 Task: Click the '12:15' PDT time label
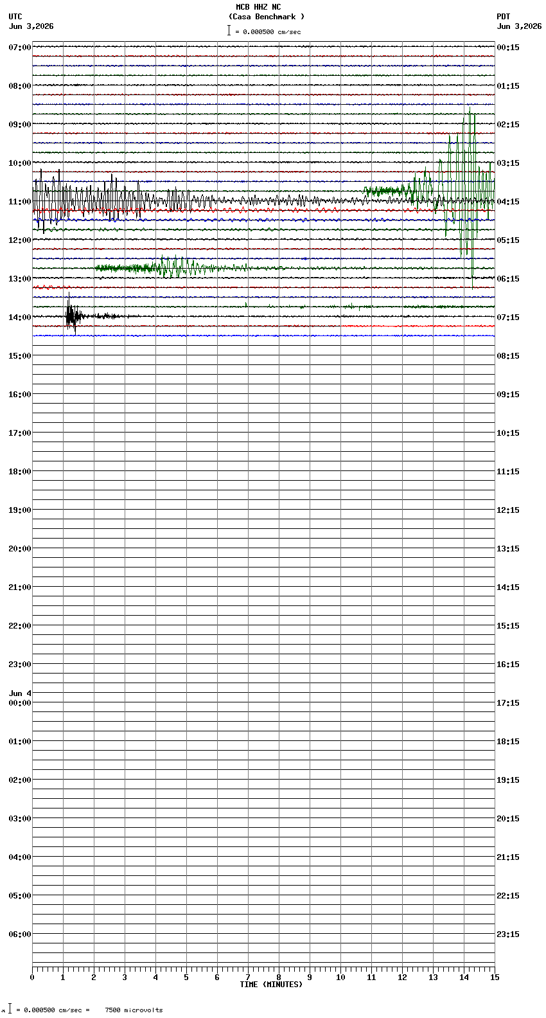pyautogui.click(x=508, y=510)
